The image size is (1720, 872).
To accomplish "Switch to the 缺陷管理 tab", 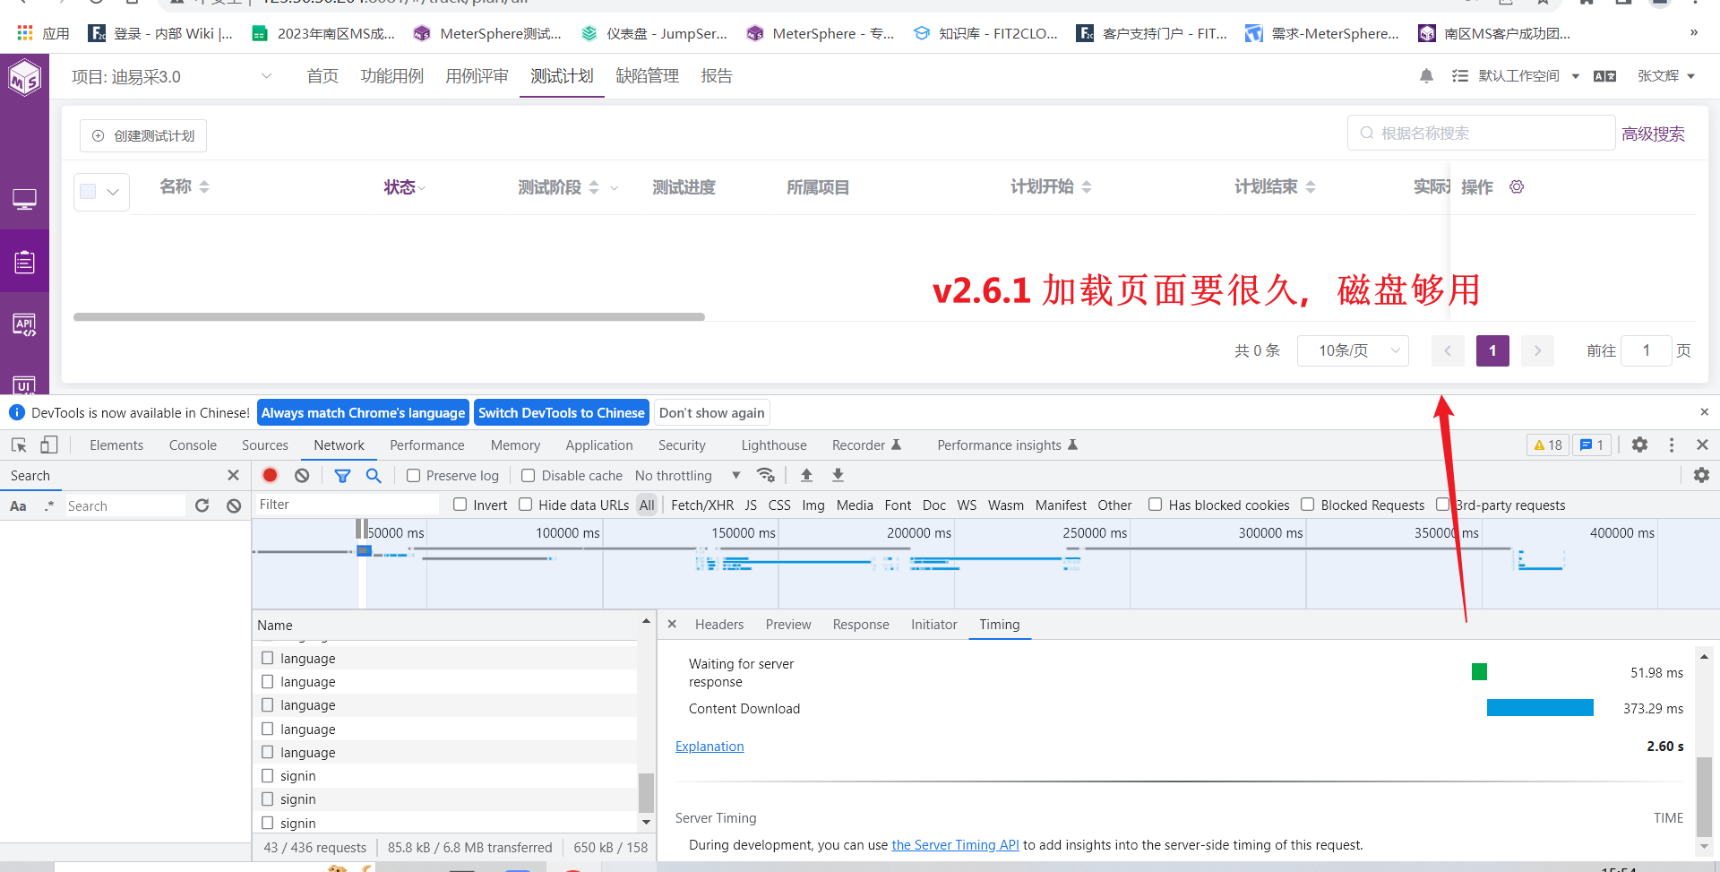I will click(647, 75).
